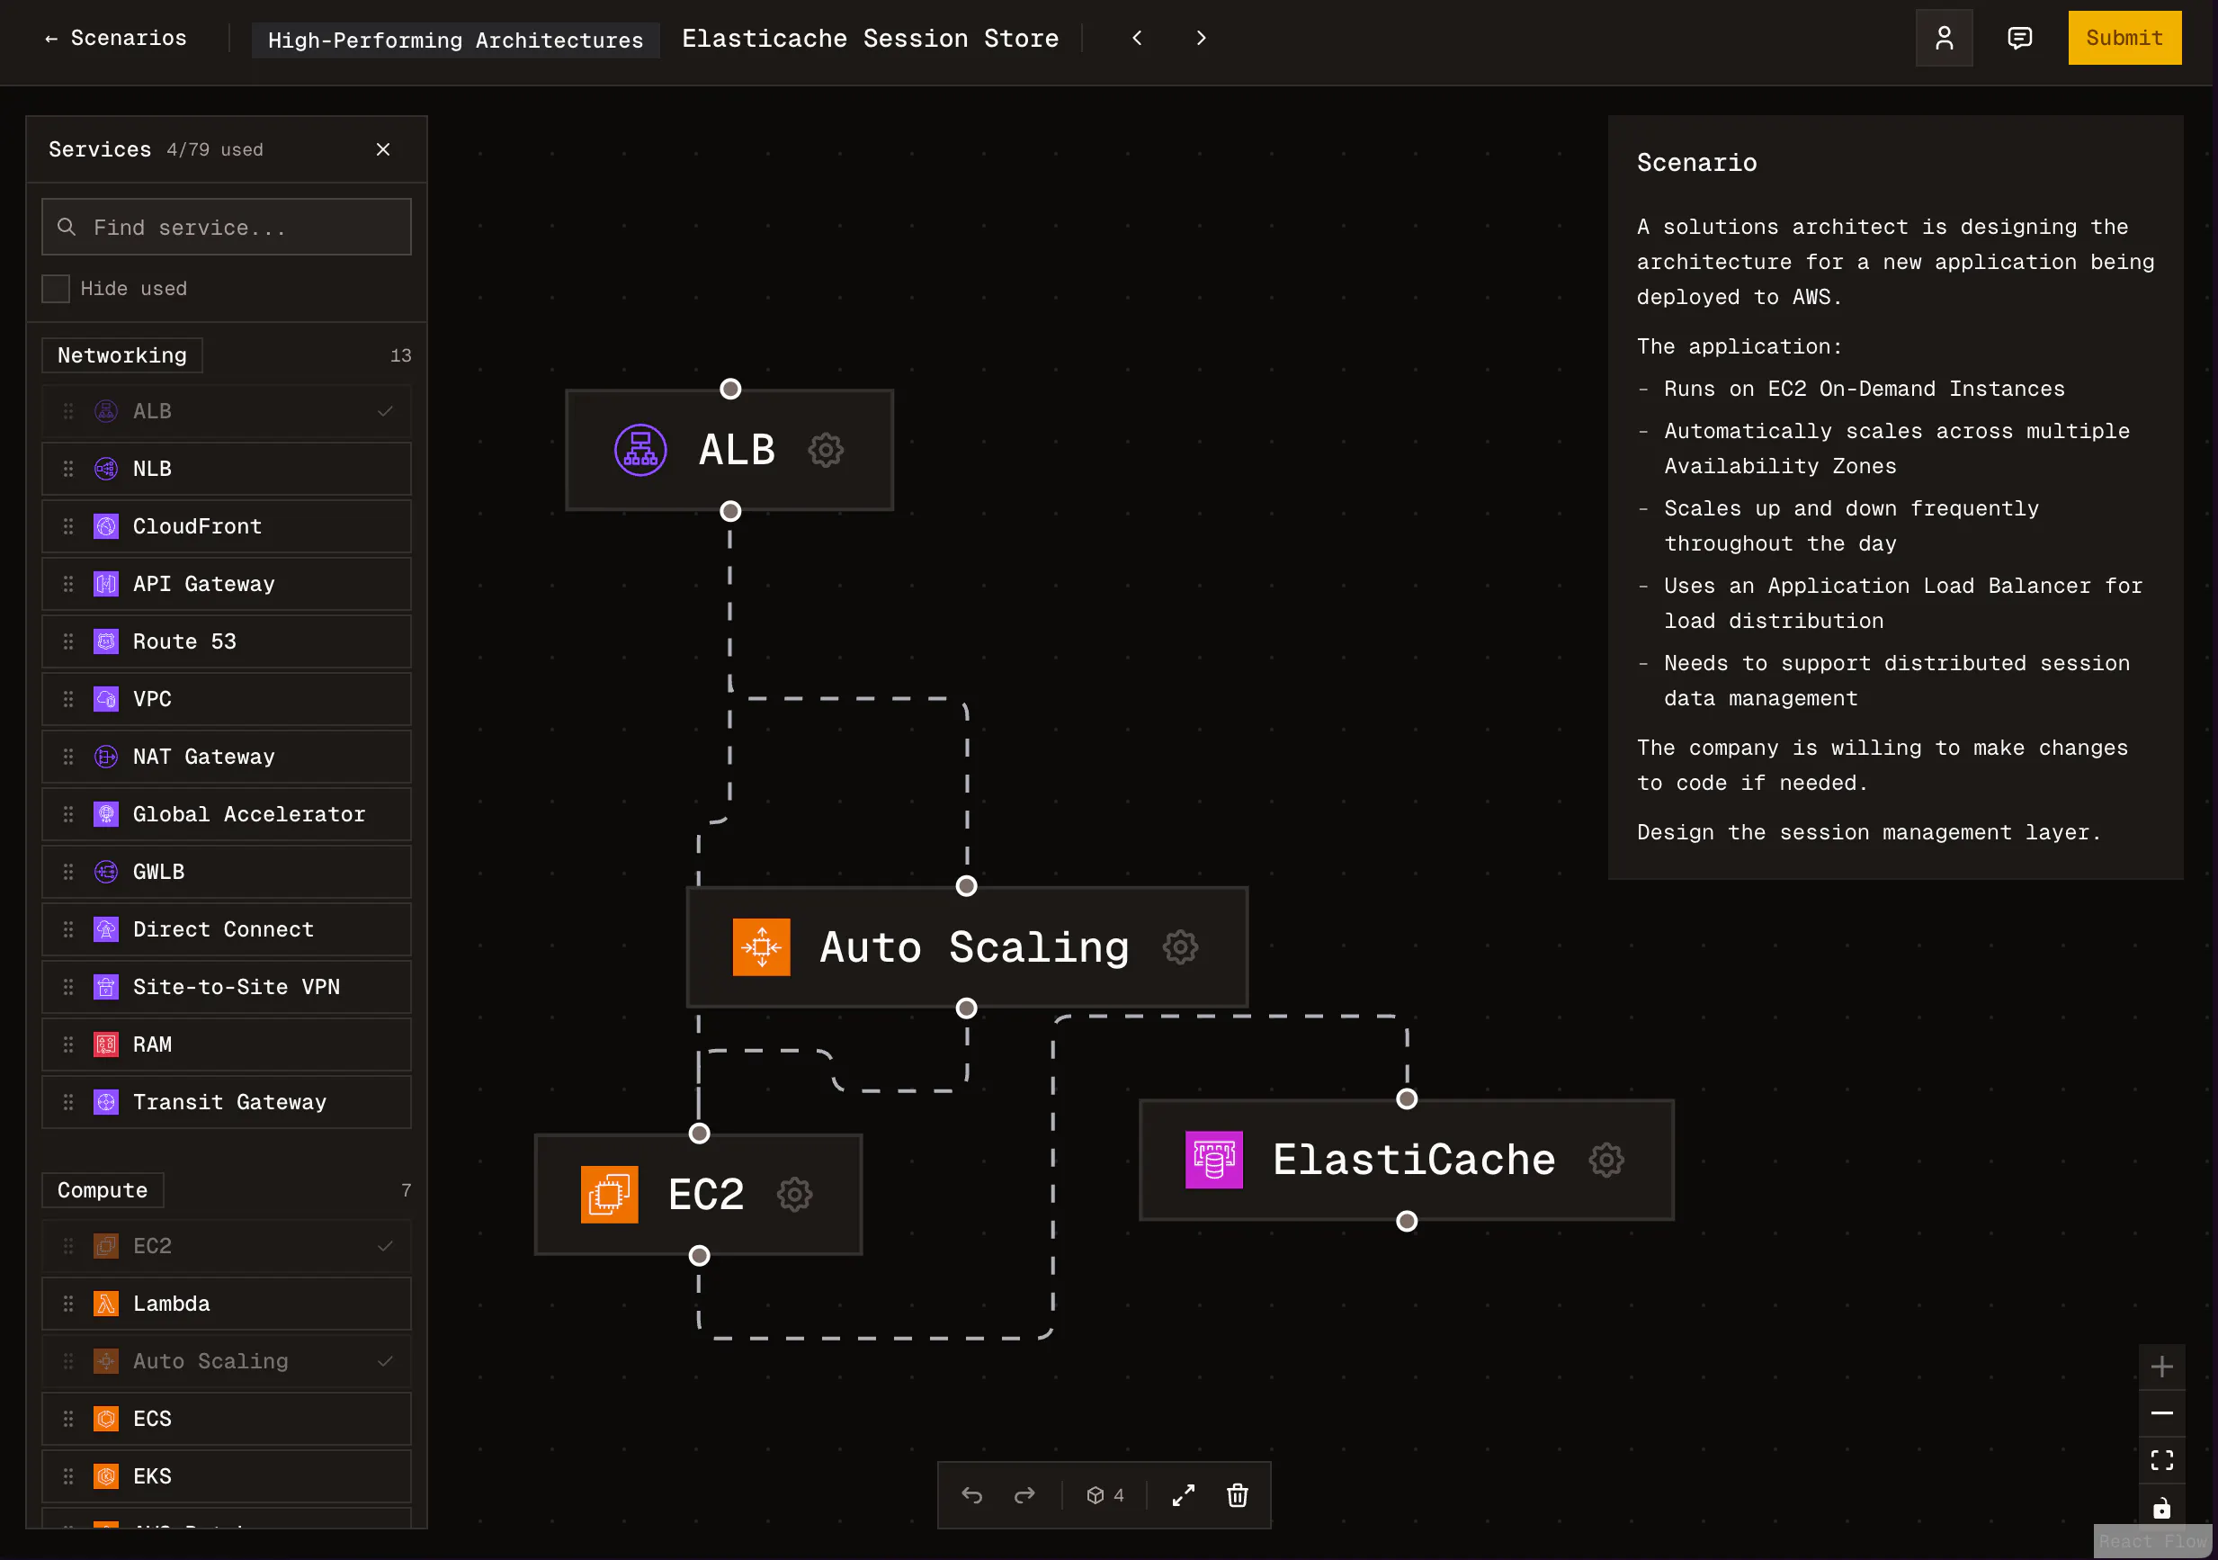Select the VPC service item
2218x1560 pixels.
[226, 699]
